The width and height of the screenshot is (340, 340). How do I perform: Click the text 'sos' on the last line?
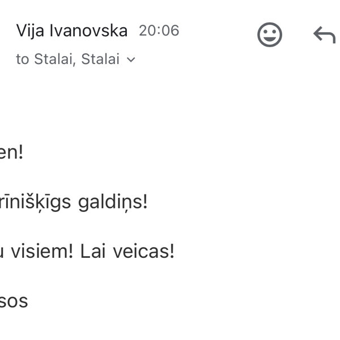14,301
